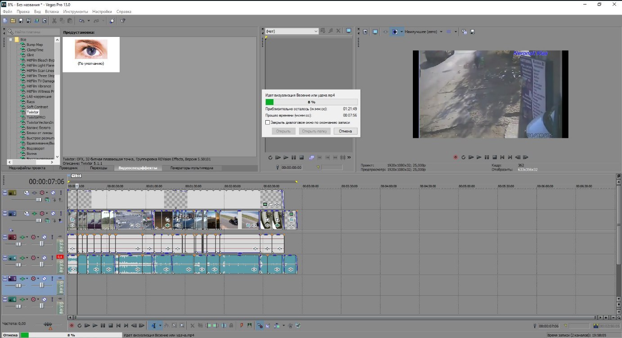Enable close dialog when recording finishes checkbox

268,122
